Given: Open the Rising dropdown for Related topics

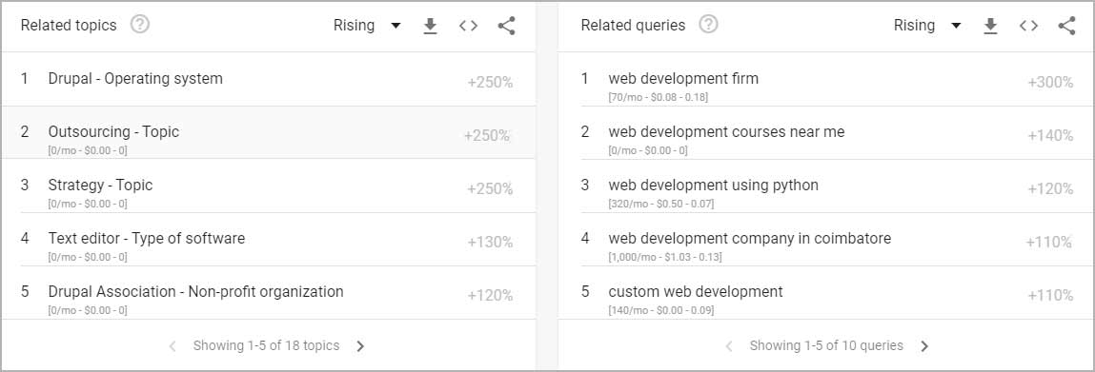Looking at the screenshot, I should 367,26.
